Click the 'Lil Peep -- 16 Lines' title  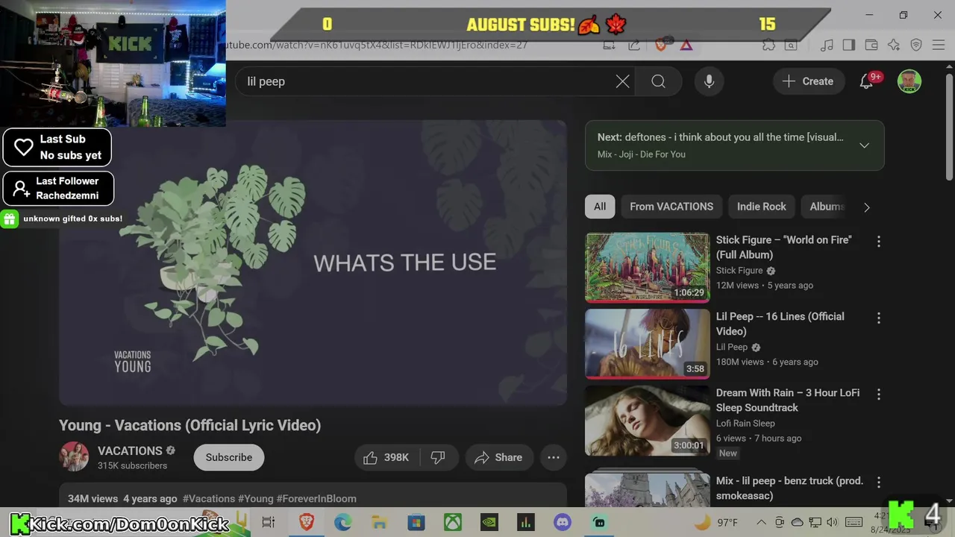coord(780,324)
